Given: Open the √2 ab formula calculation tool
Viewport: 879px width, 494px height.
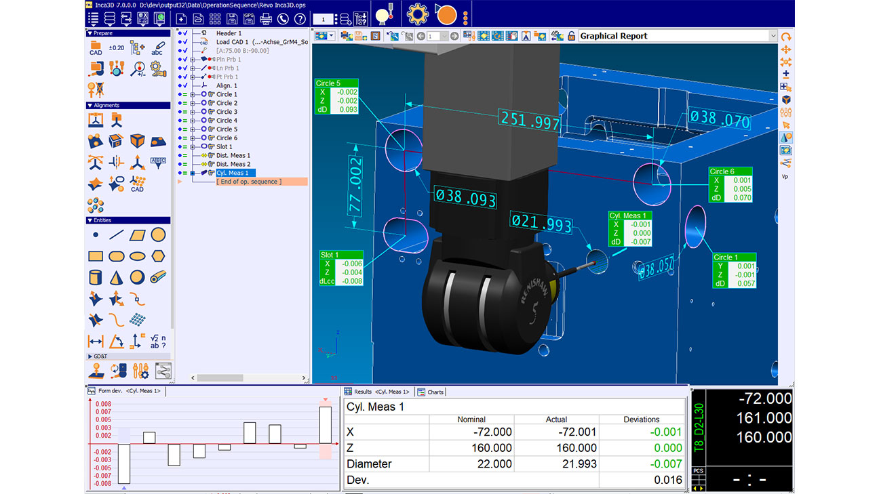Looking at the screenshot, I should tap(158, 341).
